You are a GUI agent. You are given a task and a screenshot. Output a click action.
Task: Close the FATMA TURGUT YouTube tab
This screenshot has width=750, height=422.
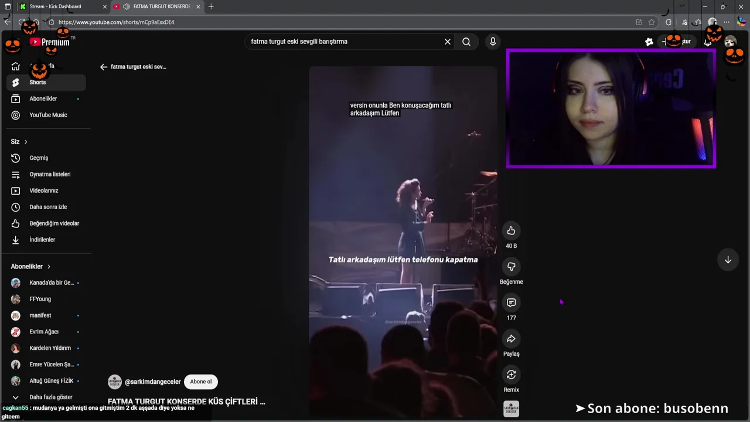pos(198,6)
